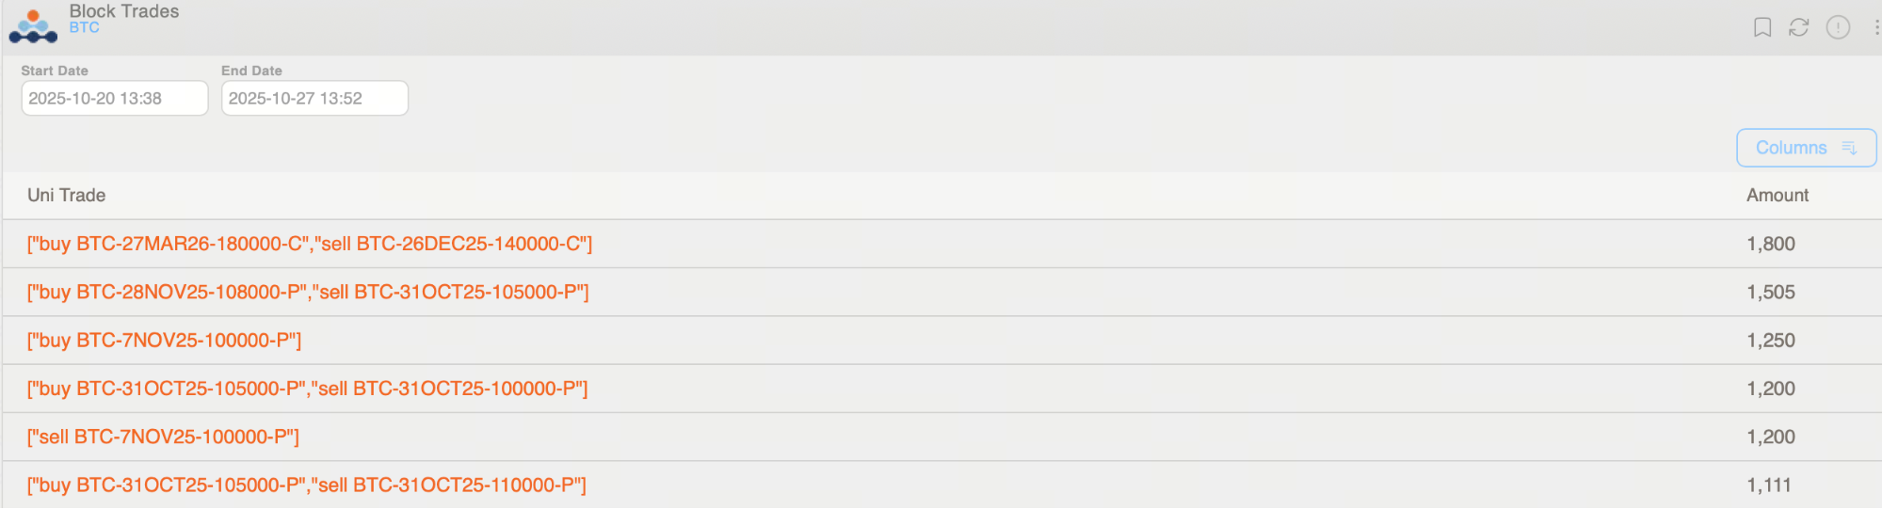Click the Start Date input field
Image resolution: width=1882 pixels, height=509 pixels.
coord(114,98)
